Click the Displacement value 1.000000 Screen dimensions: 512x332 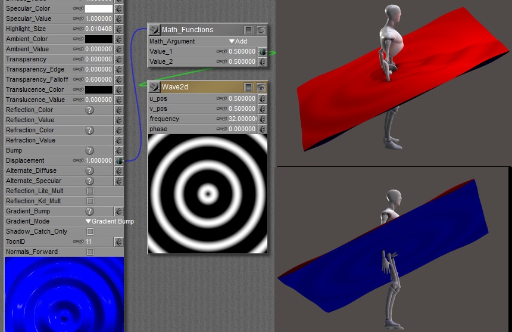(99, 160)
